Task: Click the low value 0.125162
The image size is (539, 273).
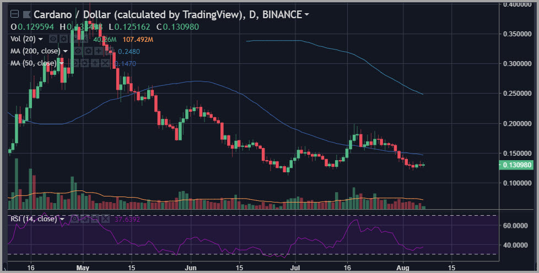Action: pyautogui.click(x=132, y=27)
